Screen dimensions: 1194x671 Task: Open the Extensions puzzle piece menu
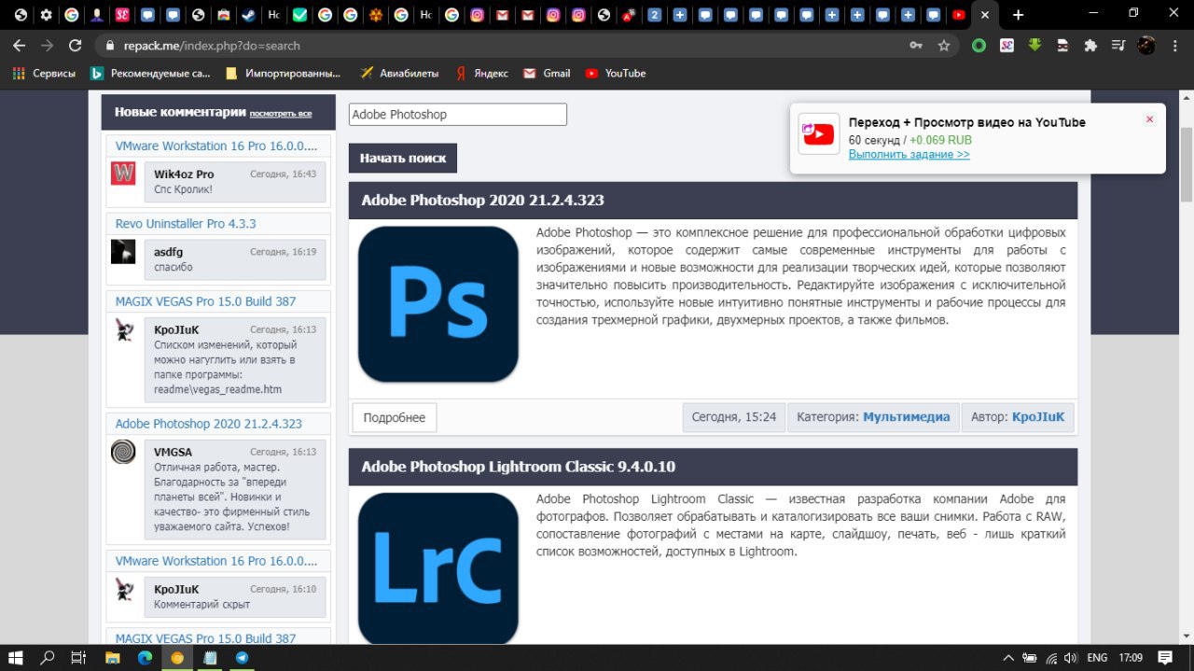pos(1090,45)
